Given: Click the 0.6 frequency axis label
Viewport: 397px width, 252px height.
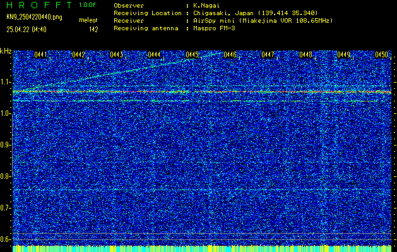Looking at the screenshot, I should [x=6, y=239].
